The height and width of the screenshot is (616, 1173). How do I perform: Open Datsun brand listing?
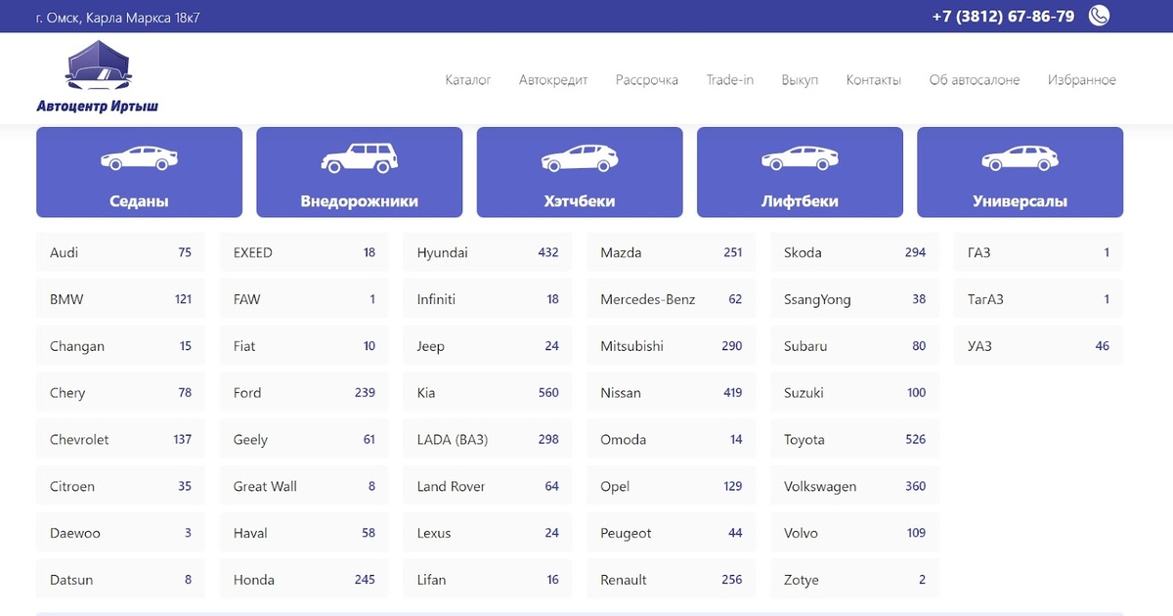121,580
